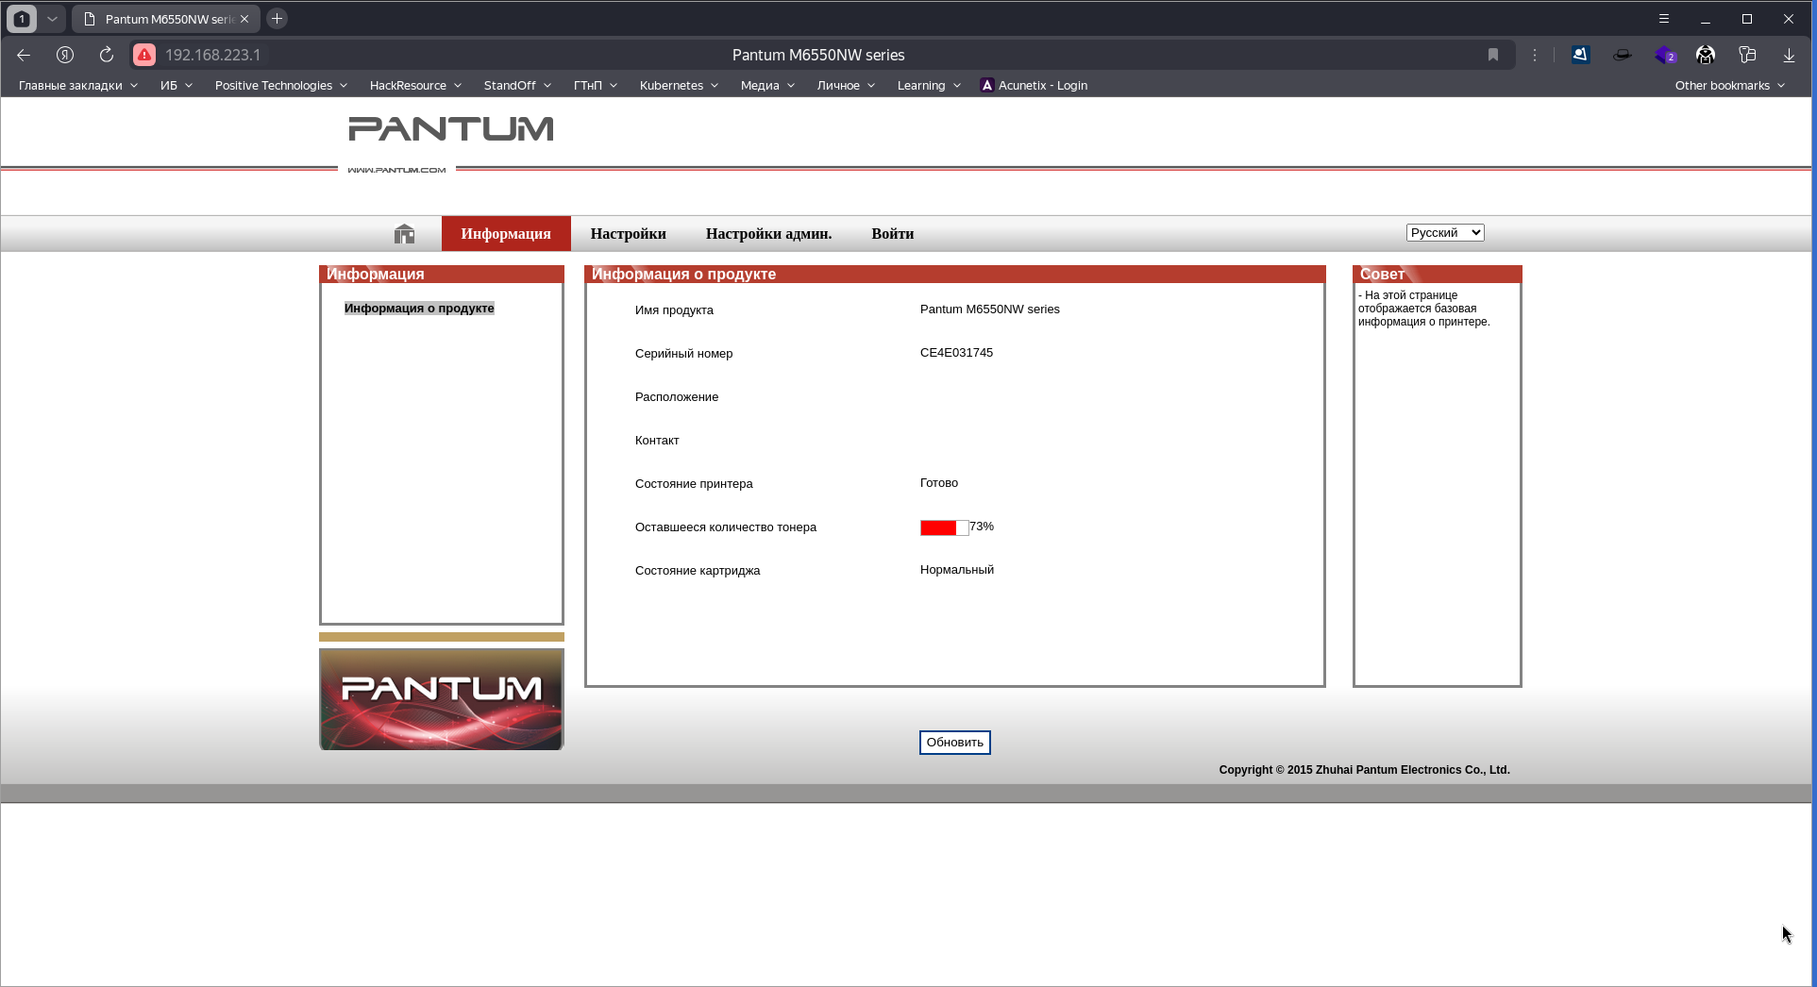This screenshot has width=1817, height=987.
Task: Click the Acunetix logo bookmark icon
Action: (x=987, y=85)
